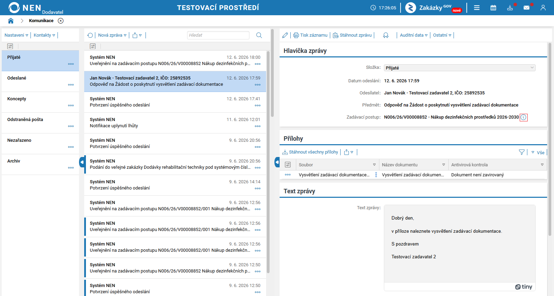Open options dots for Přijaté folder
This screenshot has width=554, height=296.
pos(71,64)
